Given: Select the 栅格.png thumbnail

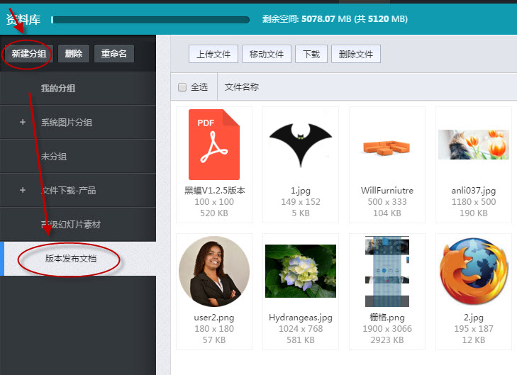Looking at the screenshot, I should coord(387,272).
